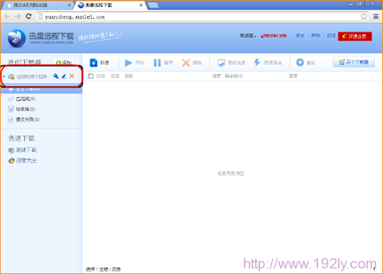Reload the page with refresh icon
The image size is (383, 274).
pos(28,17)
